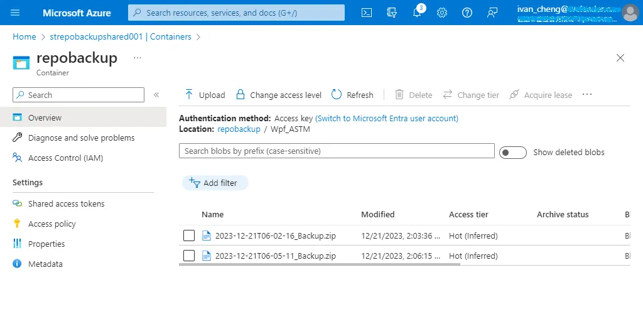Viewport: 643px width, 314px height.
Task: Click the Search blobs by prefix field
Action: (x=337, y=151)
